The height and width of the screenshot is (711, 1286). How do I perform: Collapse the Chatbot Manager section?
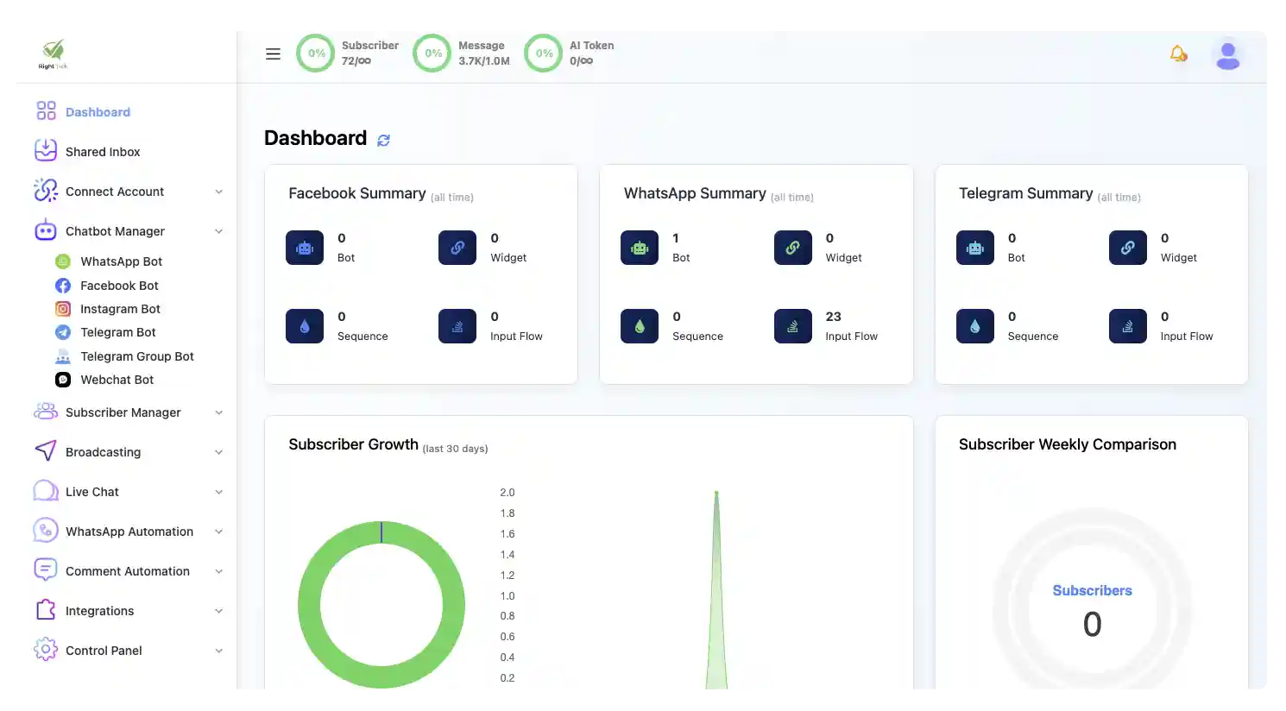coord(116,230)
